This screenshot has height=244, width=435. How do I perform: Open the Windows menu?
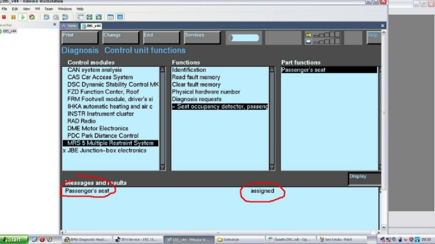[65, 9]
